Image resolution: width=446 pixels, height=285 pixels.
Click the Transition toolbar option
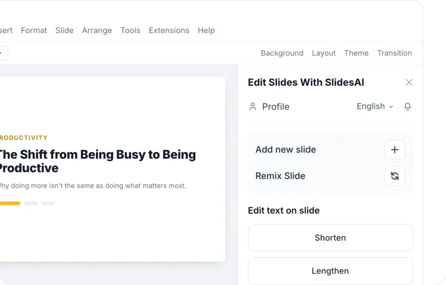[395, 53]
